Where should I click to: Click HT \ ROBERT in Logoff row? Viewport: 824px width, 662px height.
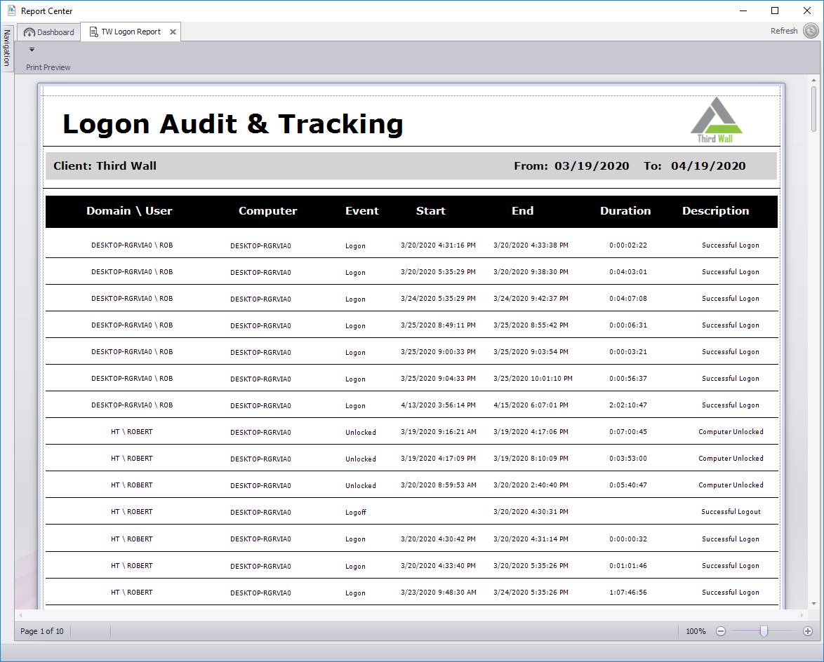point(131,512)
